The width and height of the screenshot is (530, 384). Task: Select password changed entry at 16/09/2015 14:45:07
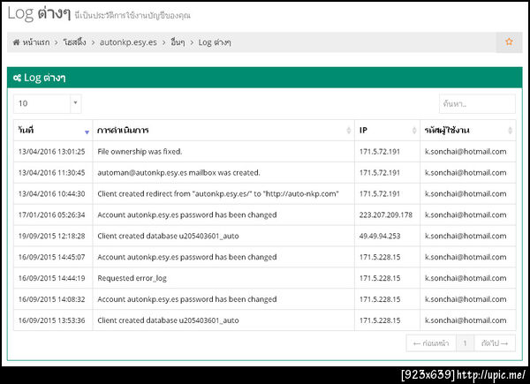[187, 257]
